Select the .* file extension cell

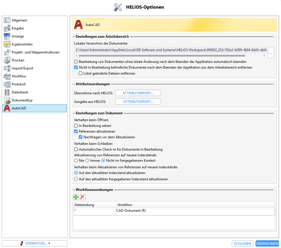click(94, 211)
